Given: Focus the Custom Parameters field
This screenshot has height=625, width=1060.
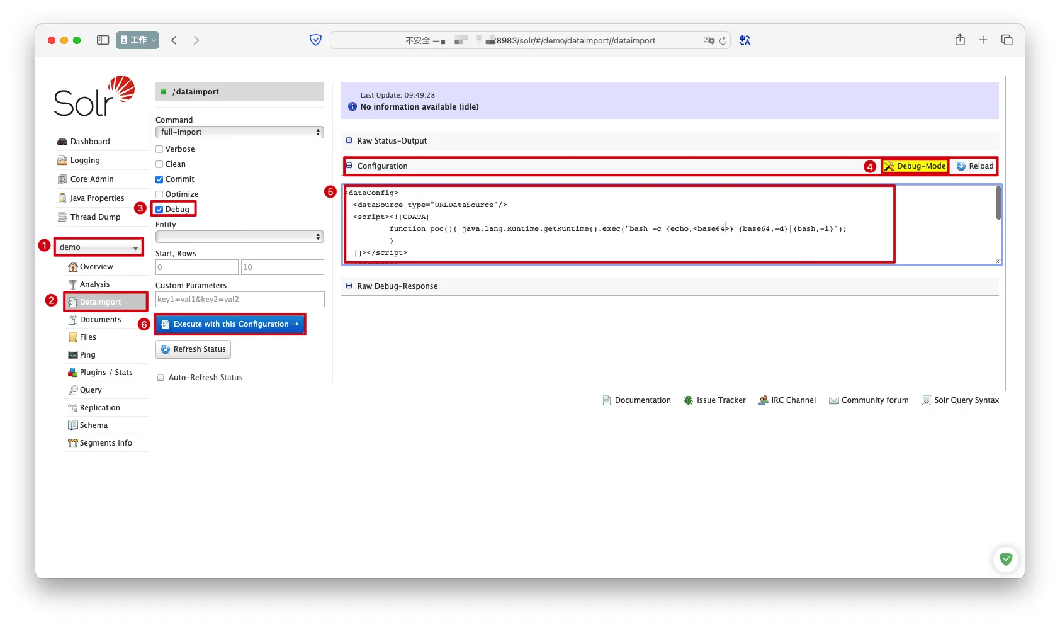Looking at the screenshot, I should point(240,300).
